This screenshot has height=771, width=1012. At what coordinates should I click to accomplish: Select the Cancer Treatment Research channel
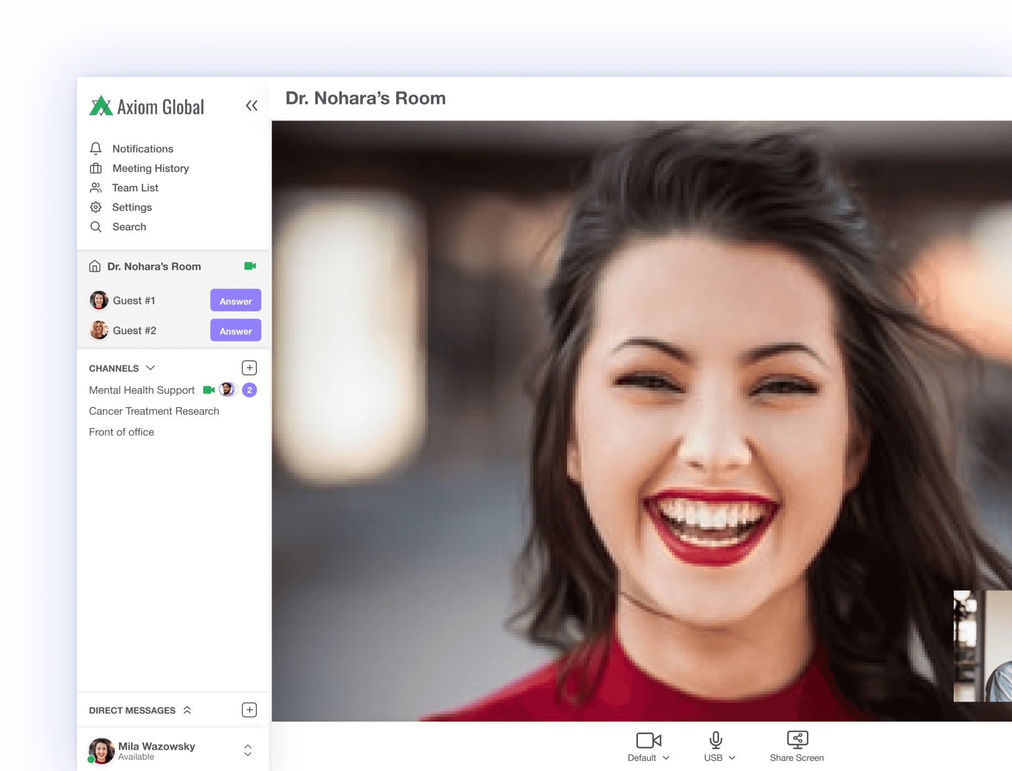[154, 411]
